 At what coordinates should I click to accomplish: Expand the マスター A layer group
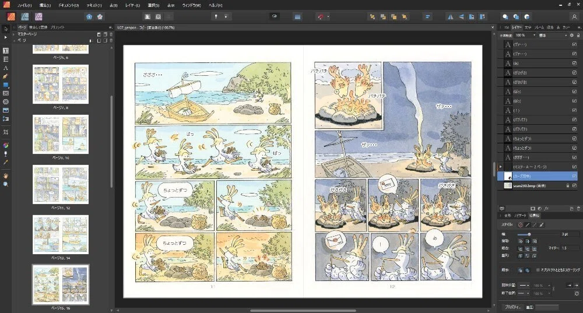[x=500, y=167]
